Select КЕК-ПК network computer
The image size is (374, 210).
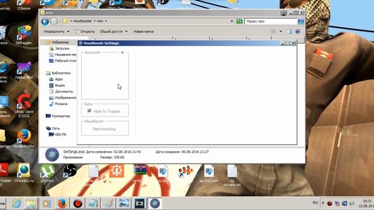pos(57,135)
